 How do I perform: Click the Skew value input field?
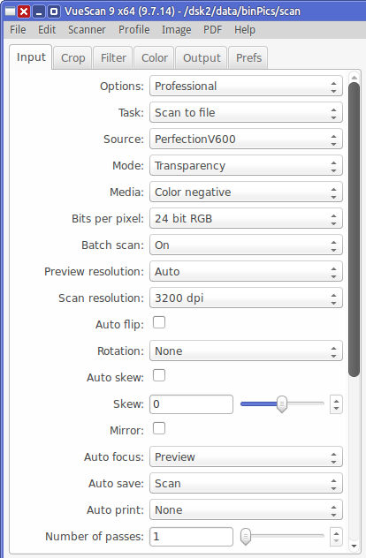click(x=191, y=404)
